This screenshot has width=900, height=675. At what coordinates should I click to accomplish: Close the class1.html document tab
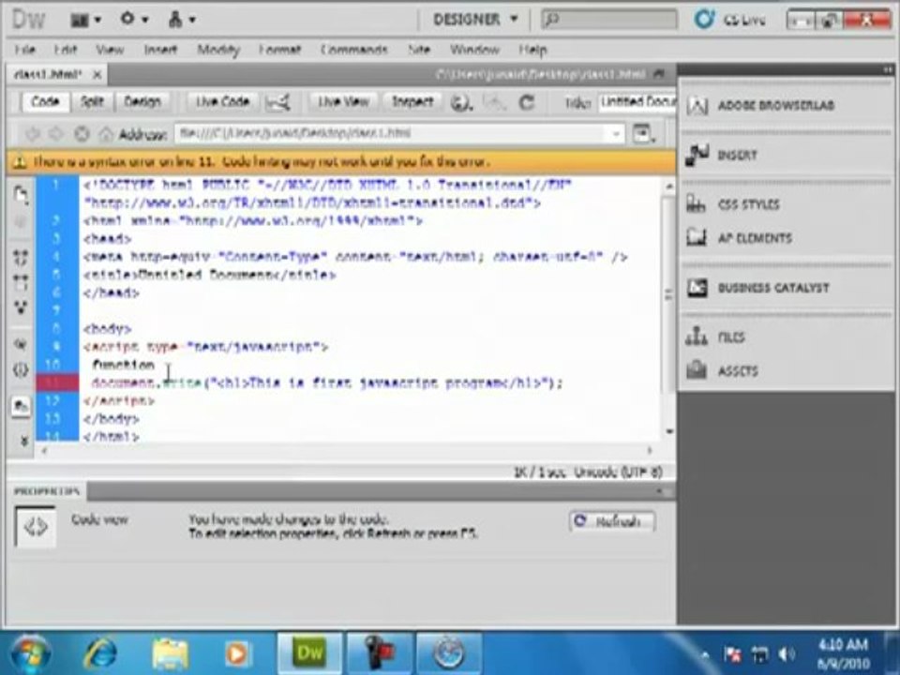tap(97, 75)
